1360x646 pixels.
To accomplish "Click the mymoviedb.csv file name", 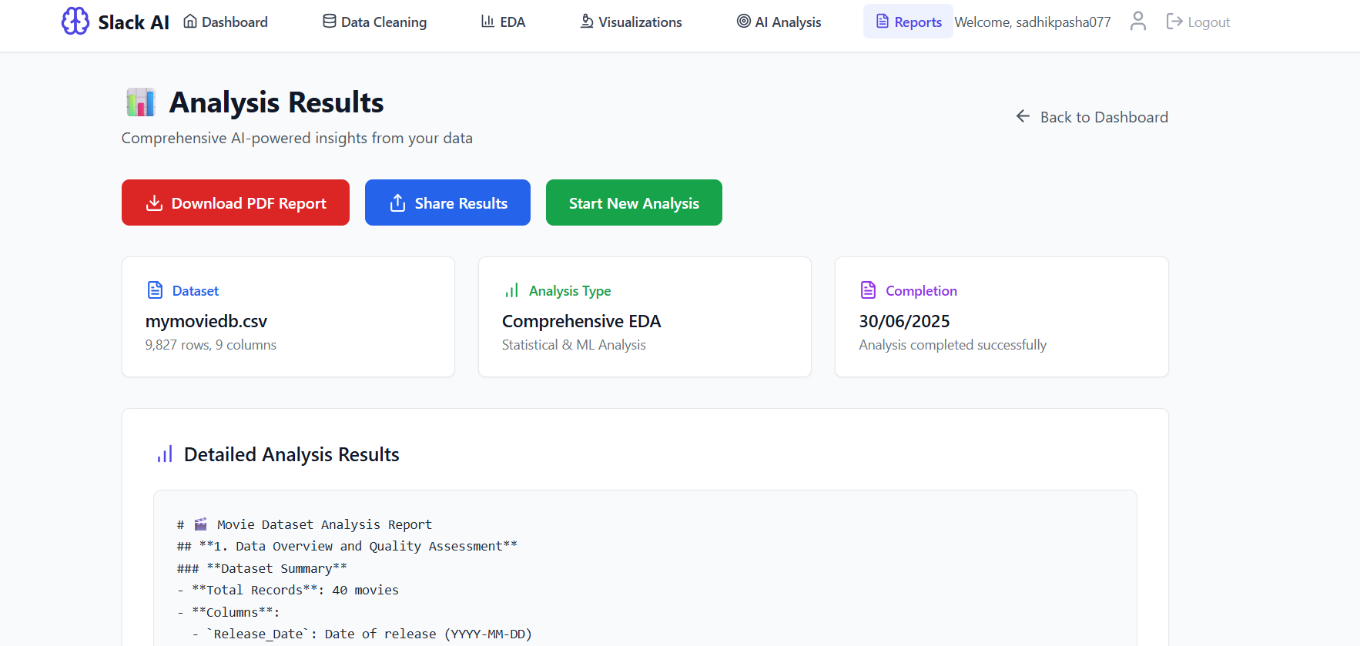I will (206, 321).
